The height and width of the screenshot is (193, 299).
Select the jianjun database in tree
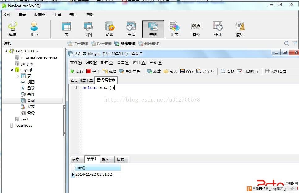tap(27, 63)
